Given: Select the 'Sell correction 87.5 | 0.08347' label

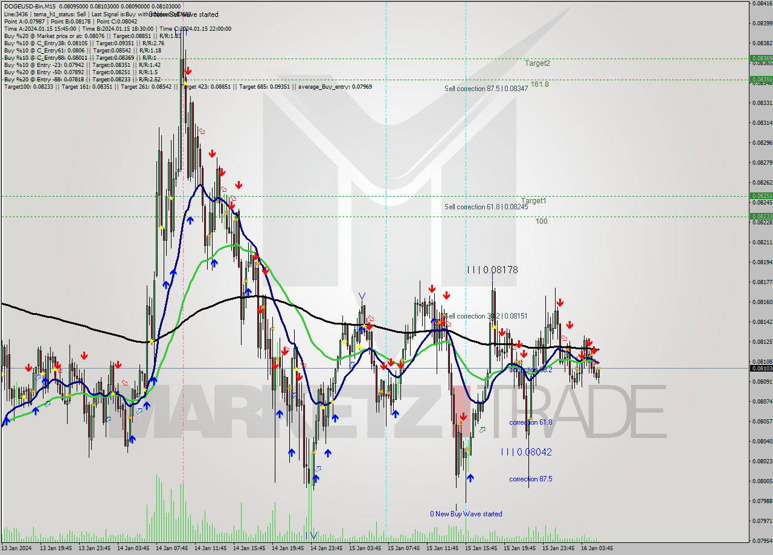Looking at the screenshot, I should pos(486,89).
